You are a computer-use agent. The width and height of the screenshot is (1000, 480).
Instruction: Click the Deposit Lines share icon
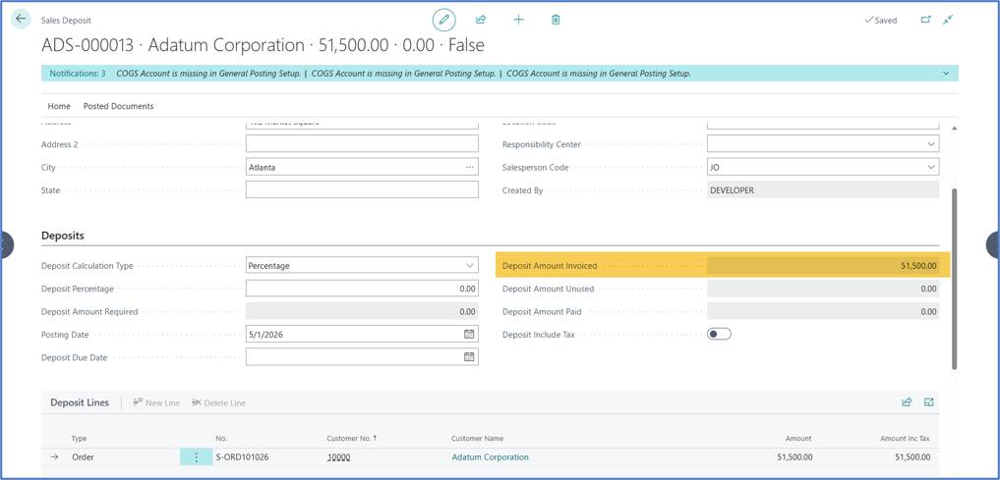907,402
